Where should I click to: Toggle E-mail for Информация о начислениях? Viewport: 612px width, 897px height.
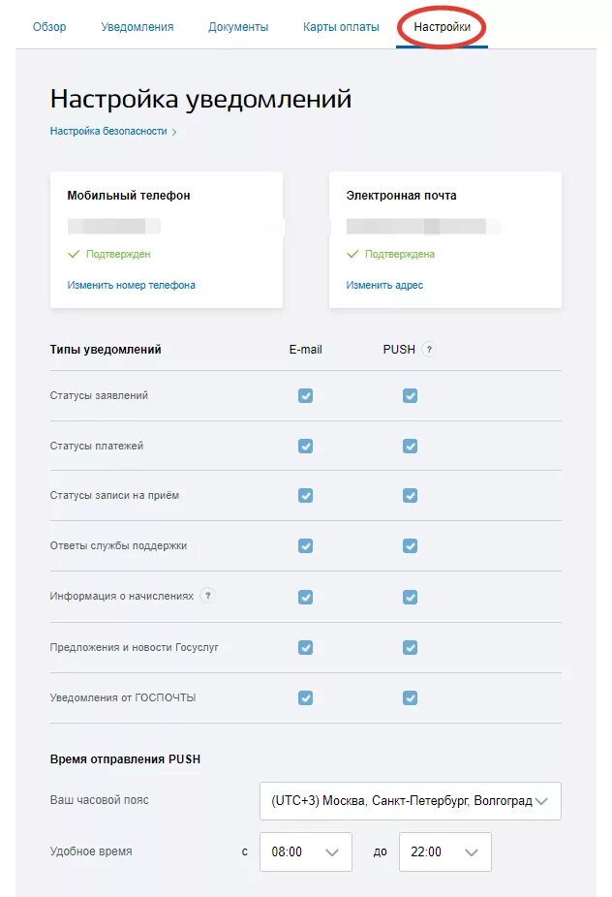[x=306, y=597]
